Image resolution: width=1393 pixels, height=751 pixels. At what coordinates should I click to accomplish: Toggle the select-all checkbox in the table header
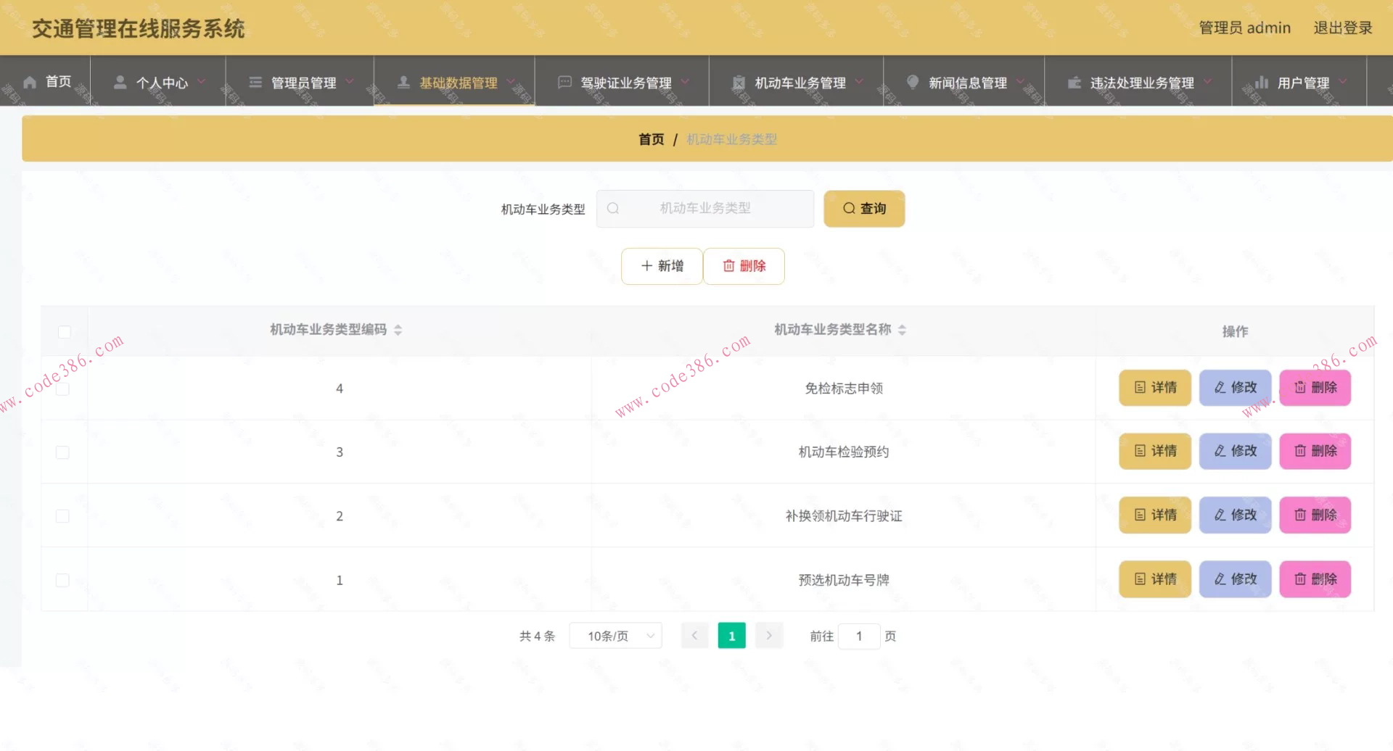65,331
